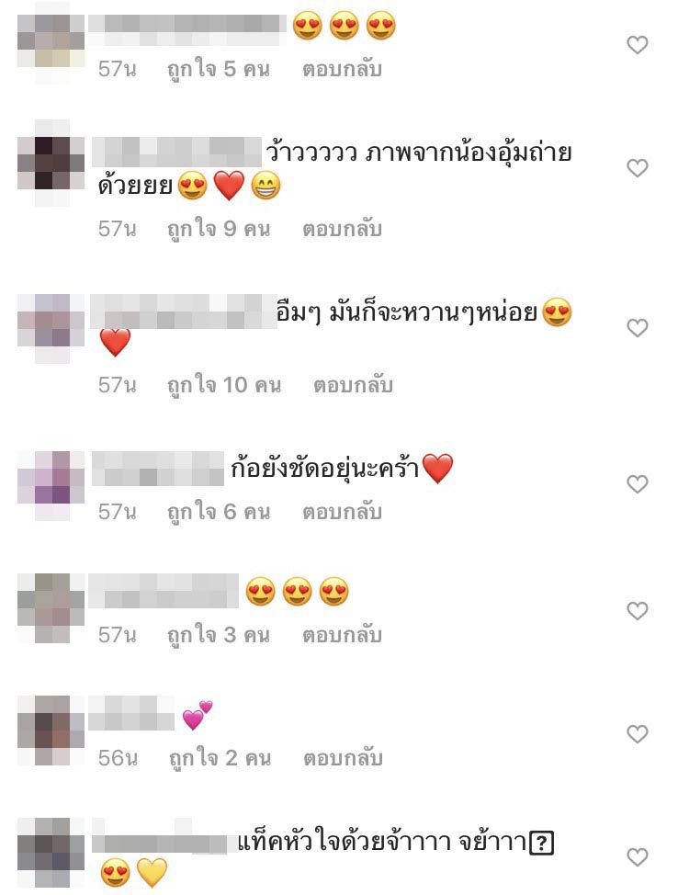Open the ถูกใจ 6 คน likes list
This screenshot has height=895, width=689.
coord(219,513)
